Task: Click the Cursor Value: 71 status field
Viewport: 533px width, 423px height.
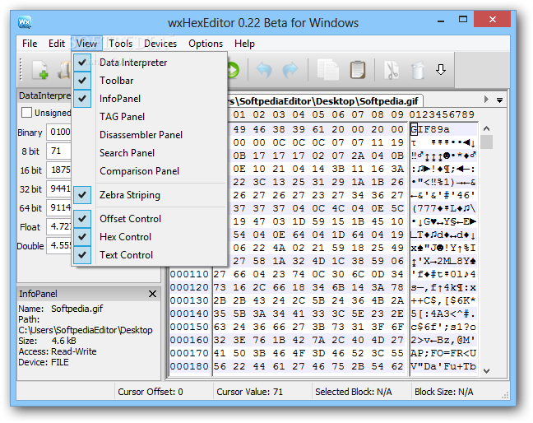Action: tap(249, 392)
